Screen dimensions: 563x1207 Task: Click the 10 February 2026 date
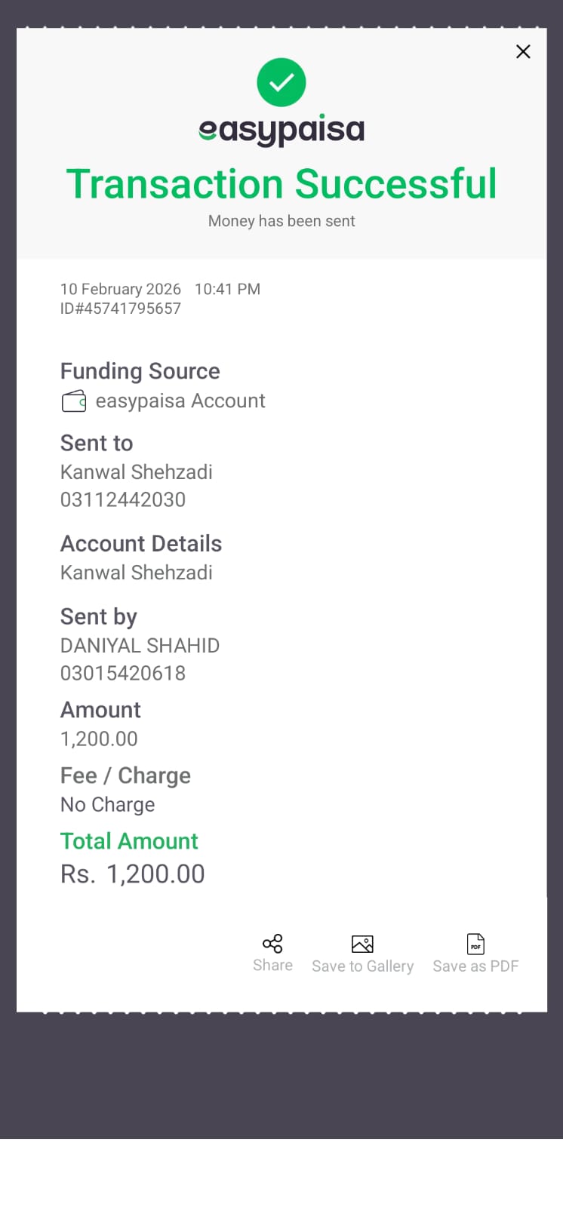point(121,289)
